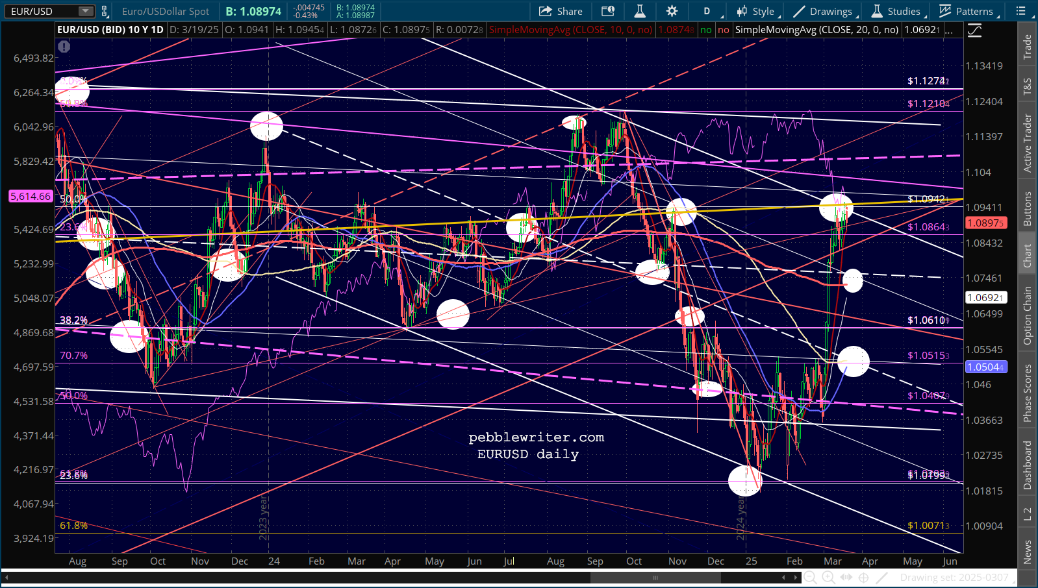This screenshot has width=1038, height=588.
Task: Expand the Drawings menu
Action: point(826,11)
